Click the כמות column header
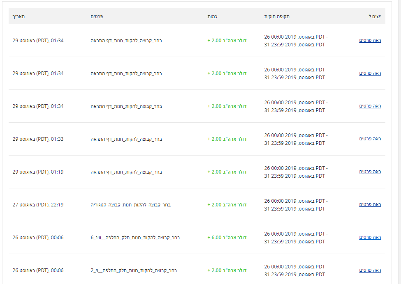 pos(212,16)
